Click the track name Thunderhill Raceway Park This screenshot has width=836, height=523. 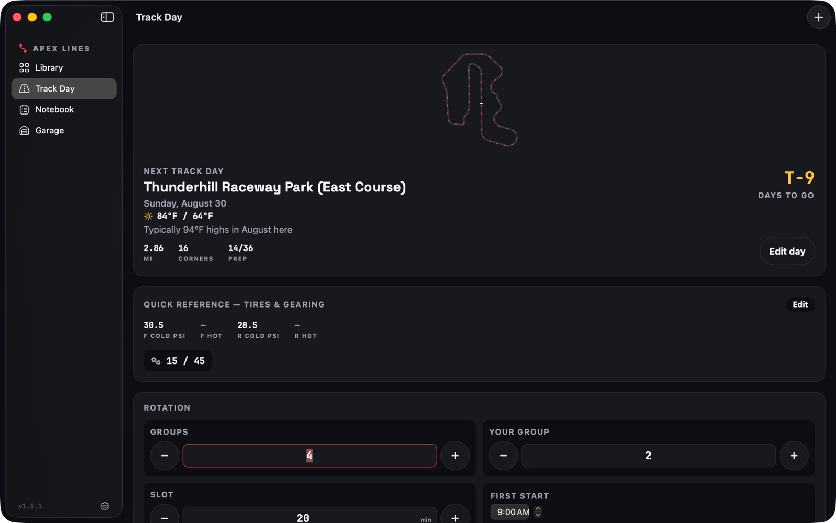(275, 187)
